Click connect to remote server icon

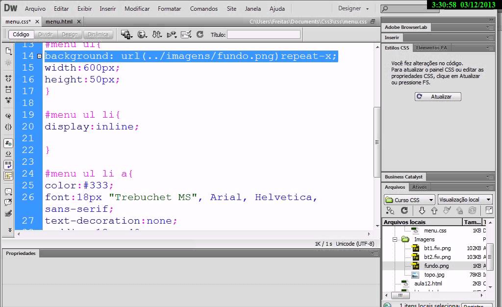[390, 210]
